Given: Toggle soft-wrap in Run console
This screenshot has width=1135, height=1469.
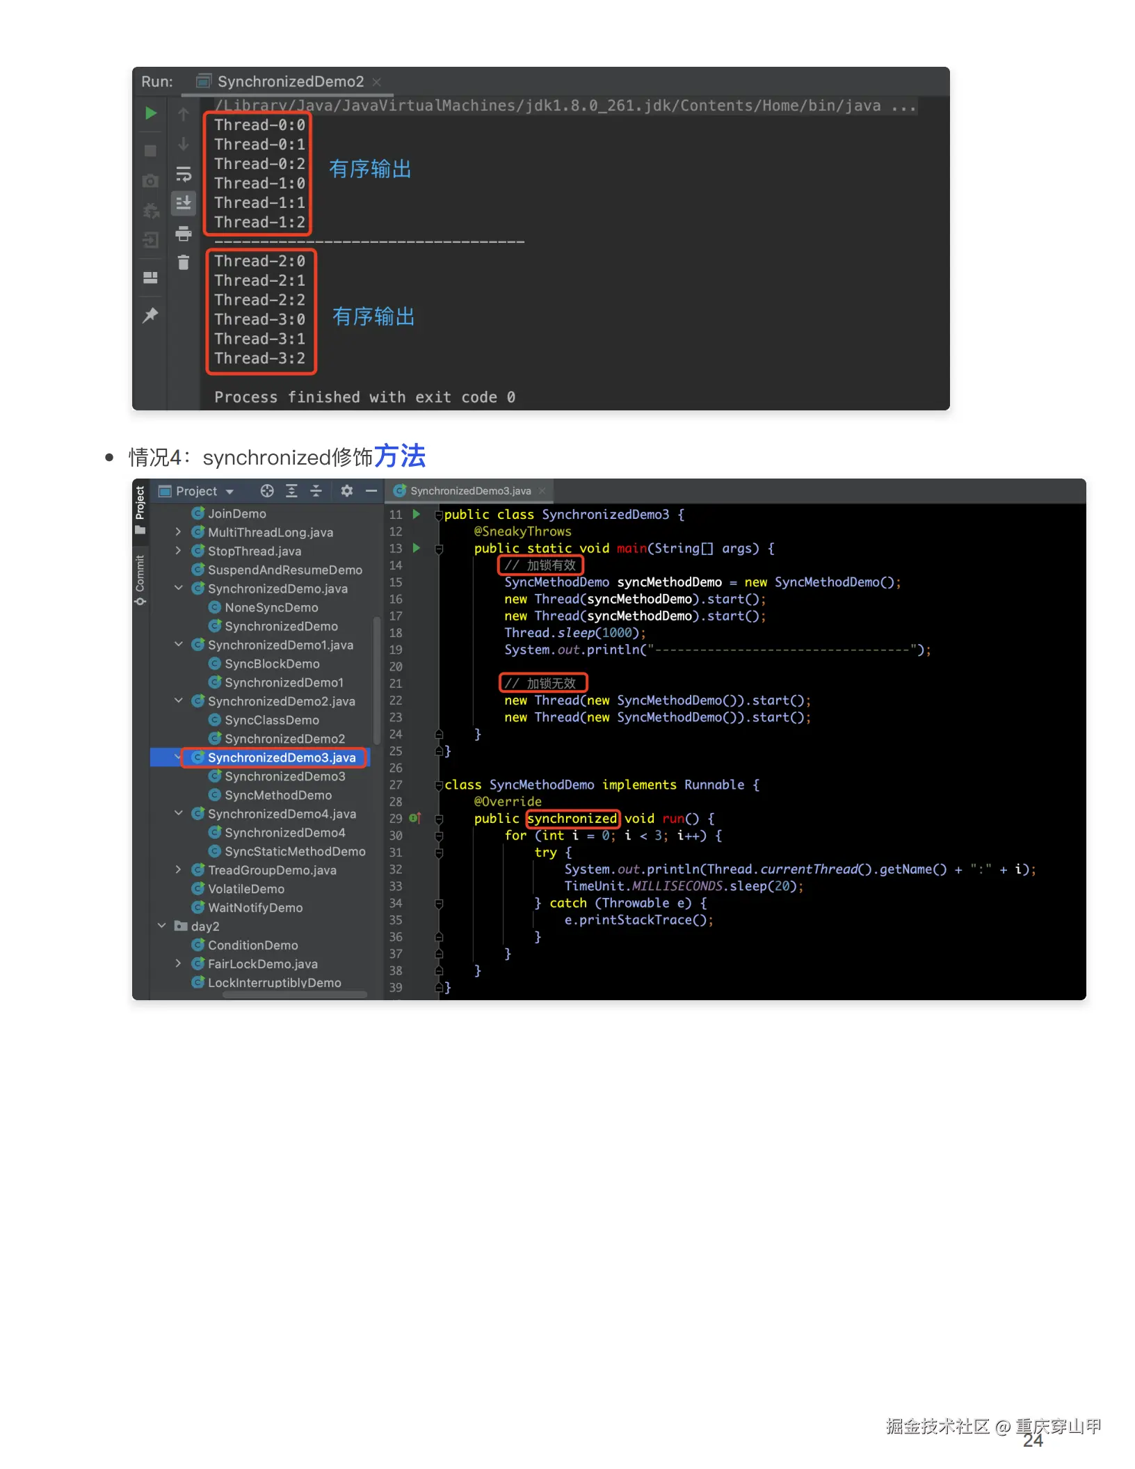Looking at the screenshot, I should 184,173.
